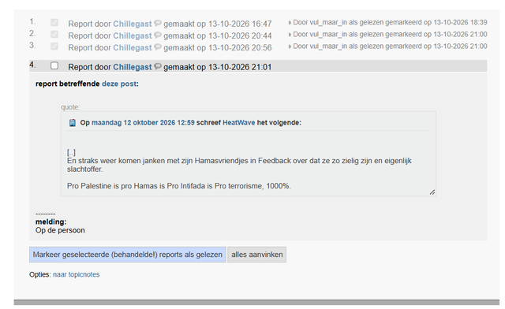The image size is (505, 309).
Task: Open Chillegast profile in report 2
Action: (133, 35)
